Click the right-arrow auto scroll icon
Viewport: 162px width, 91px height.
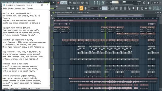pyautogui.click(x=73, y=8)
